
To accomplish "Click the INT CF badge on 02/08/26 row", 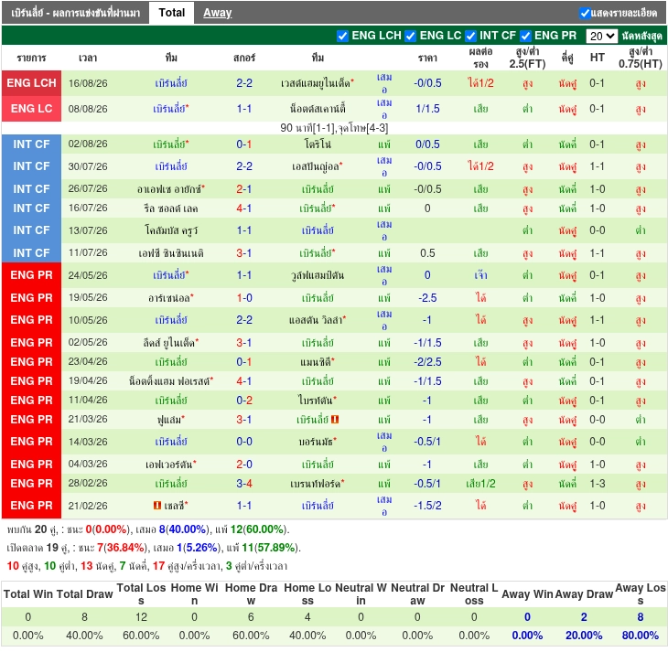I will pos(31,144).
